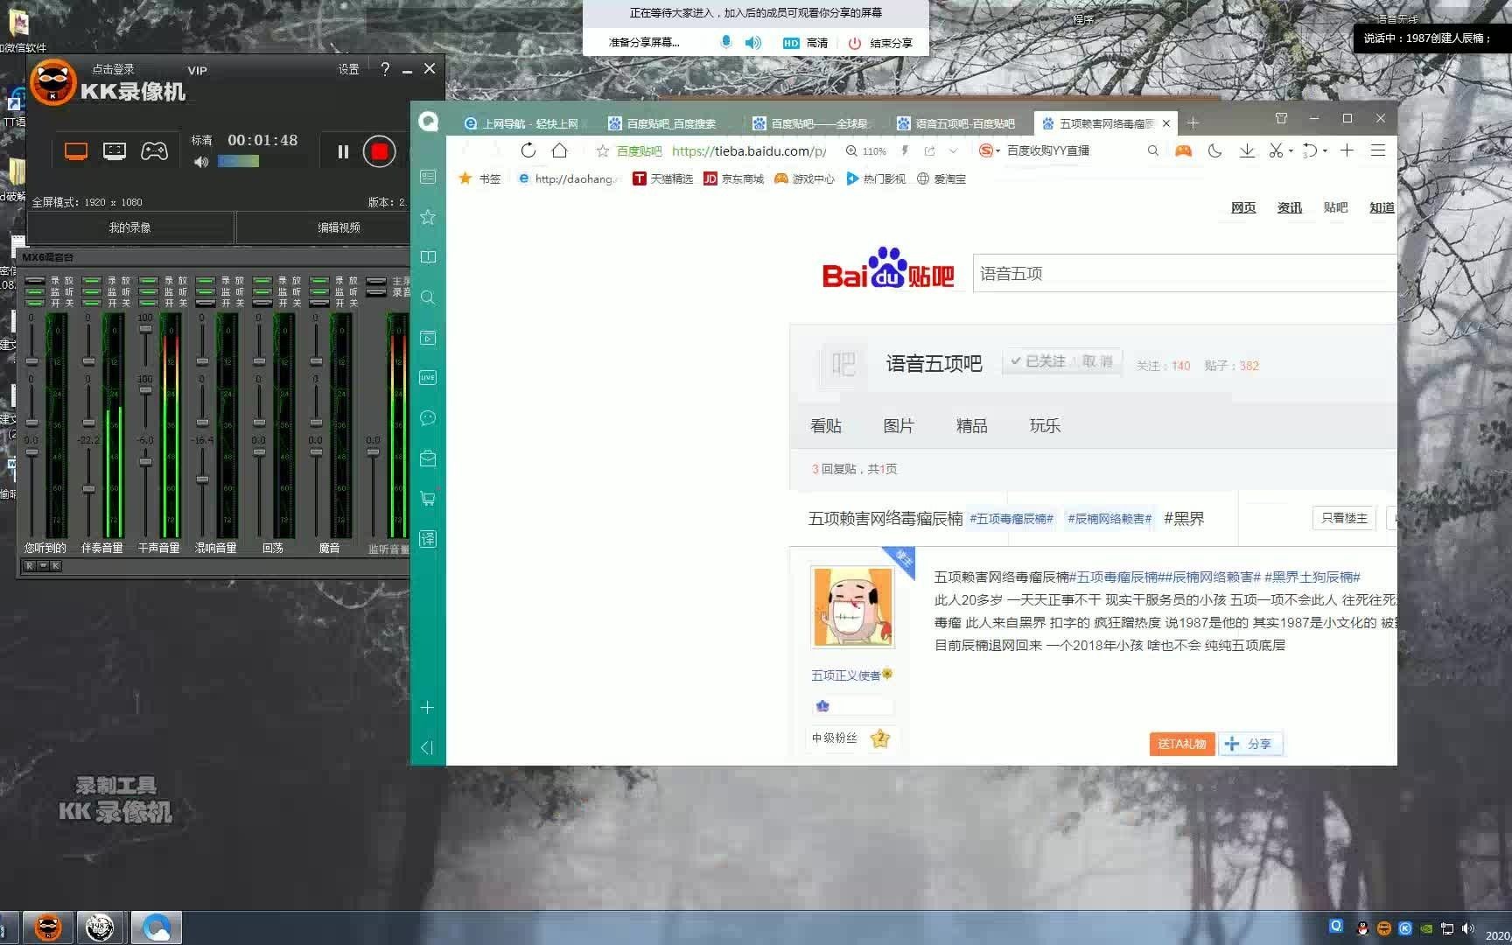Toggle 录放 switch for 您听到的 channel
Image resolution: width=1512 pixels, height=945 pixels.
click(x=35, y=281)
